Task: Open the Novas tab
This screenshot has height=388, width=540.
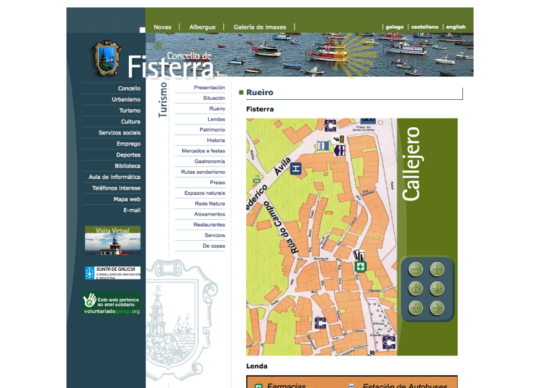Action: [162, 27]
